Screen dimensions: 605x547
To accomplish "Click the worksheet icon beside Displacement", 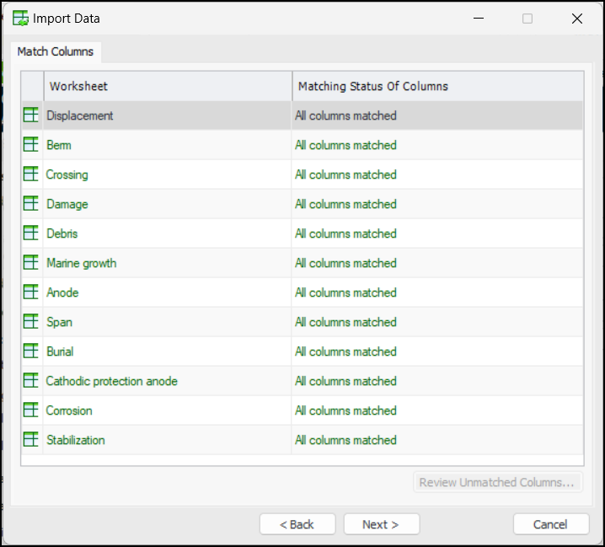I will tap(31, 115).
